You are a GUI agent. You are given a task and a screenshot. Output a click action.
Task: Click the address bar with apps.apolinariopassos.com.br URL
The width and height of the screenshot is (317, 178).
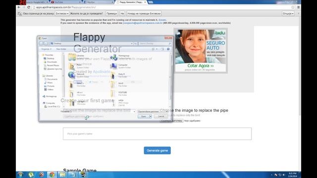(162, 7)
